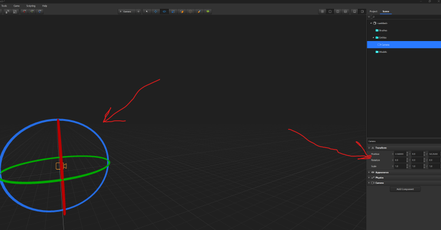Click the red-marked icon in left toolbar

[24, 12]
